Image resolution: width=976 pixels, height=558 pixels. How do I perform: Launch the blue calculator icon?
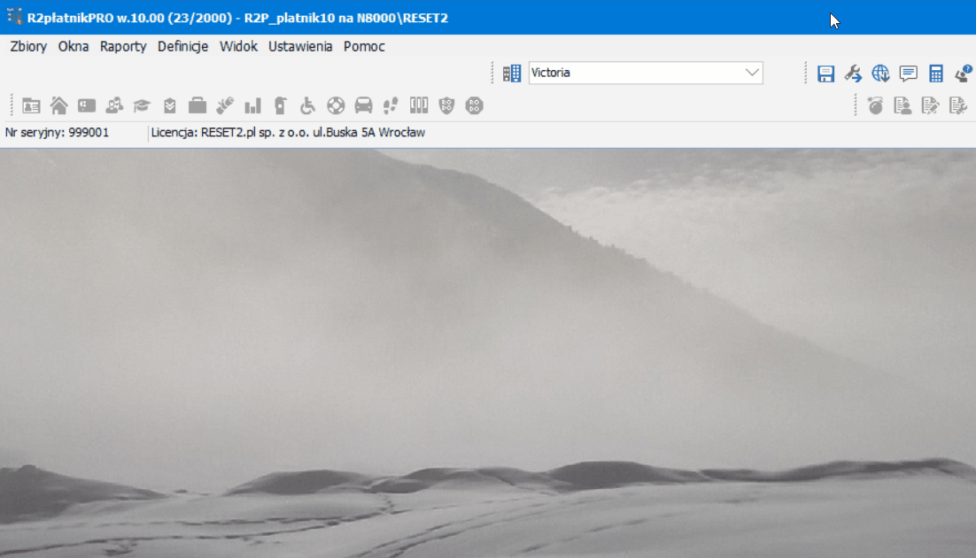pos(935,74)
